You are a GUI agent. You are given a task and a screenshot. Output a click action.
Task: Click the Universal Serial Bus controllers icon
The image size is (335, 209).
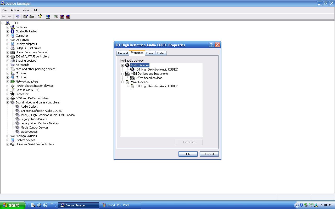[12, 144]
